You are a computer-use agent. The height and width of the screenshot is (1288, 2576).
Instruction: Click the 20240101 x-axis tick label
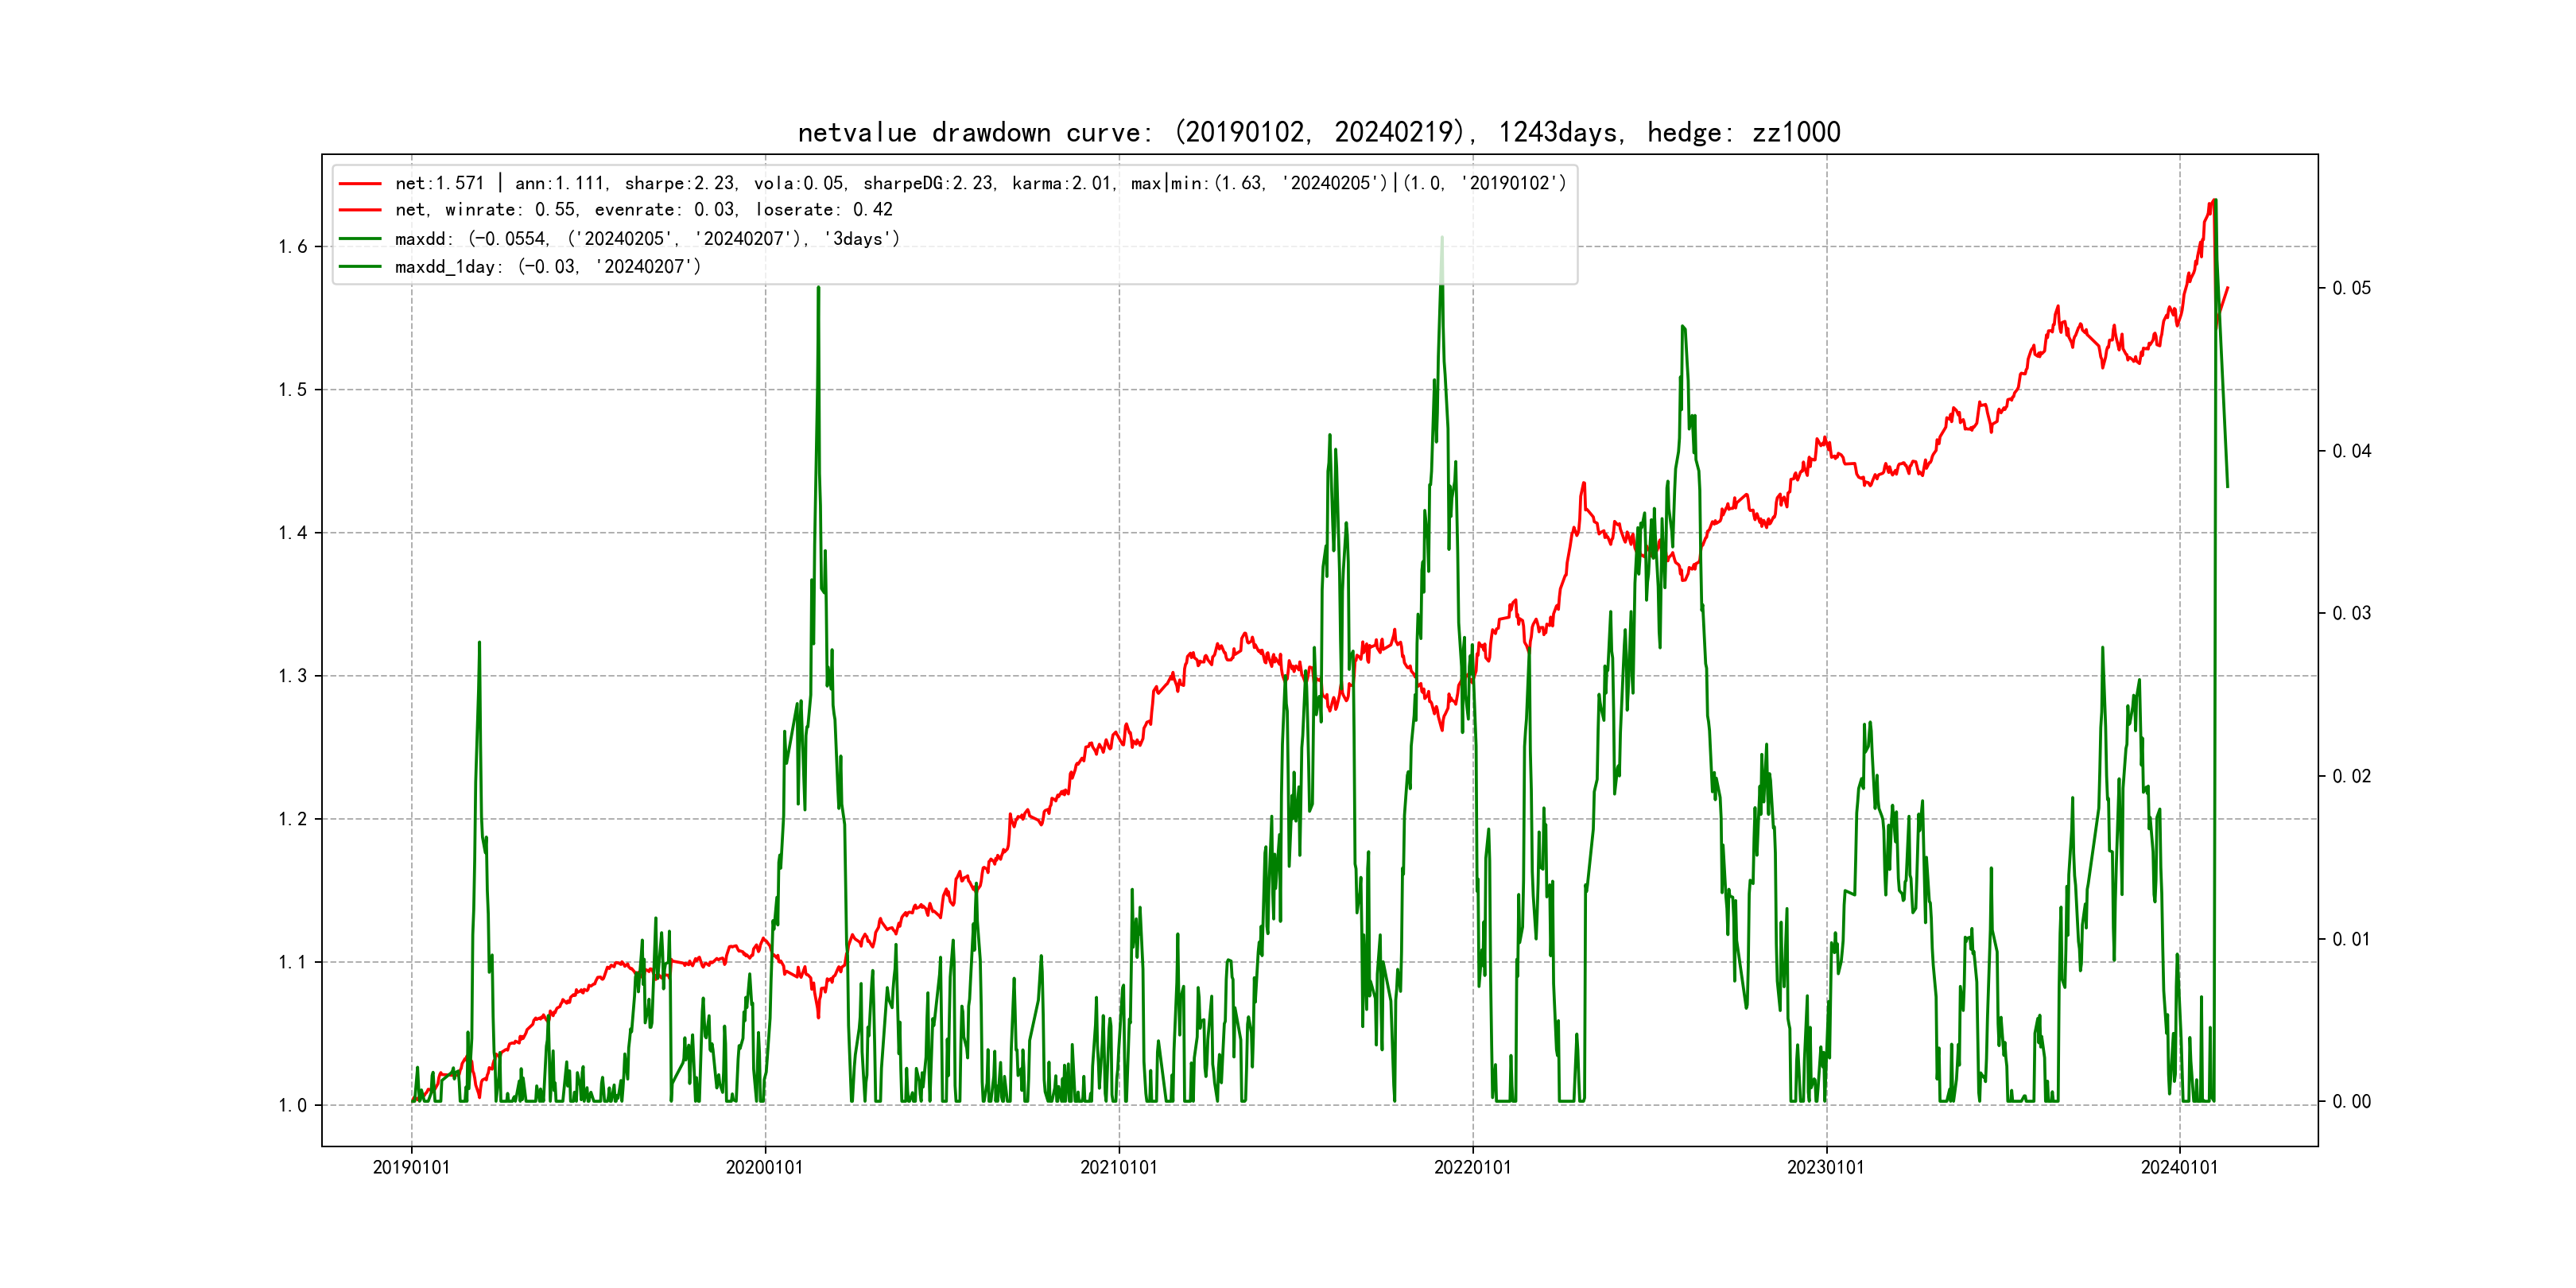tap(2179, 1168)
